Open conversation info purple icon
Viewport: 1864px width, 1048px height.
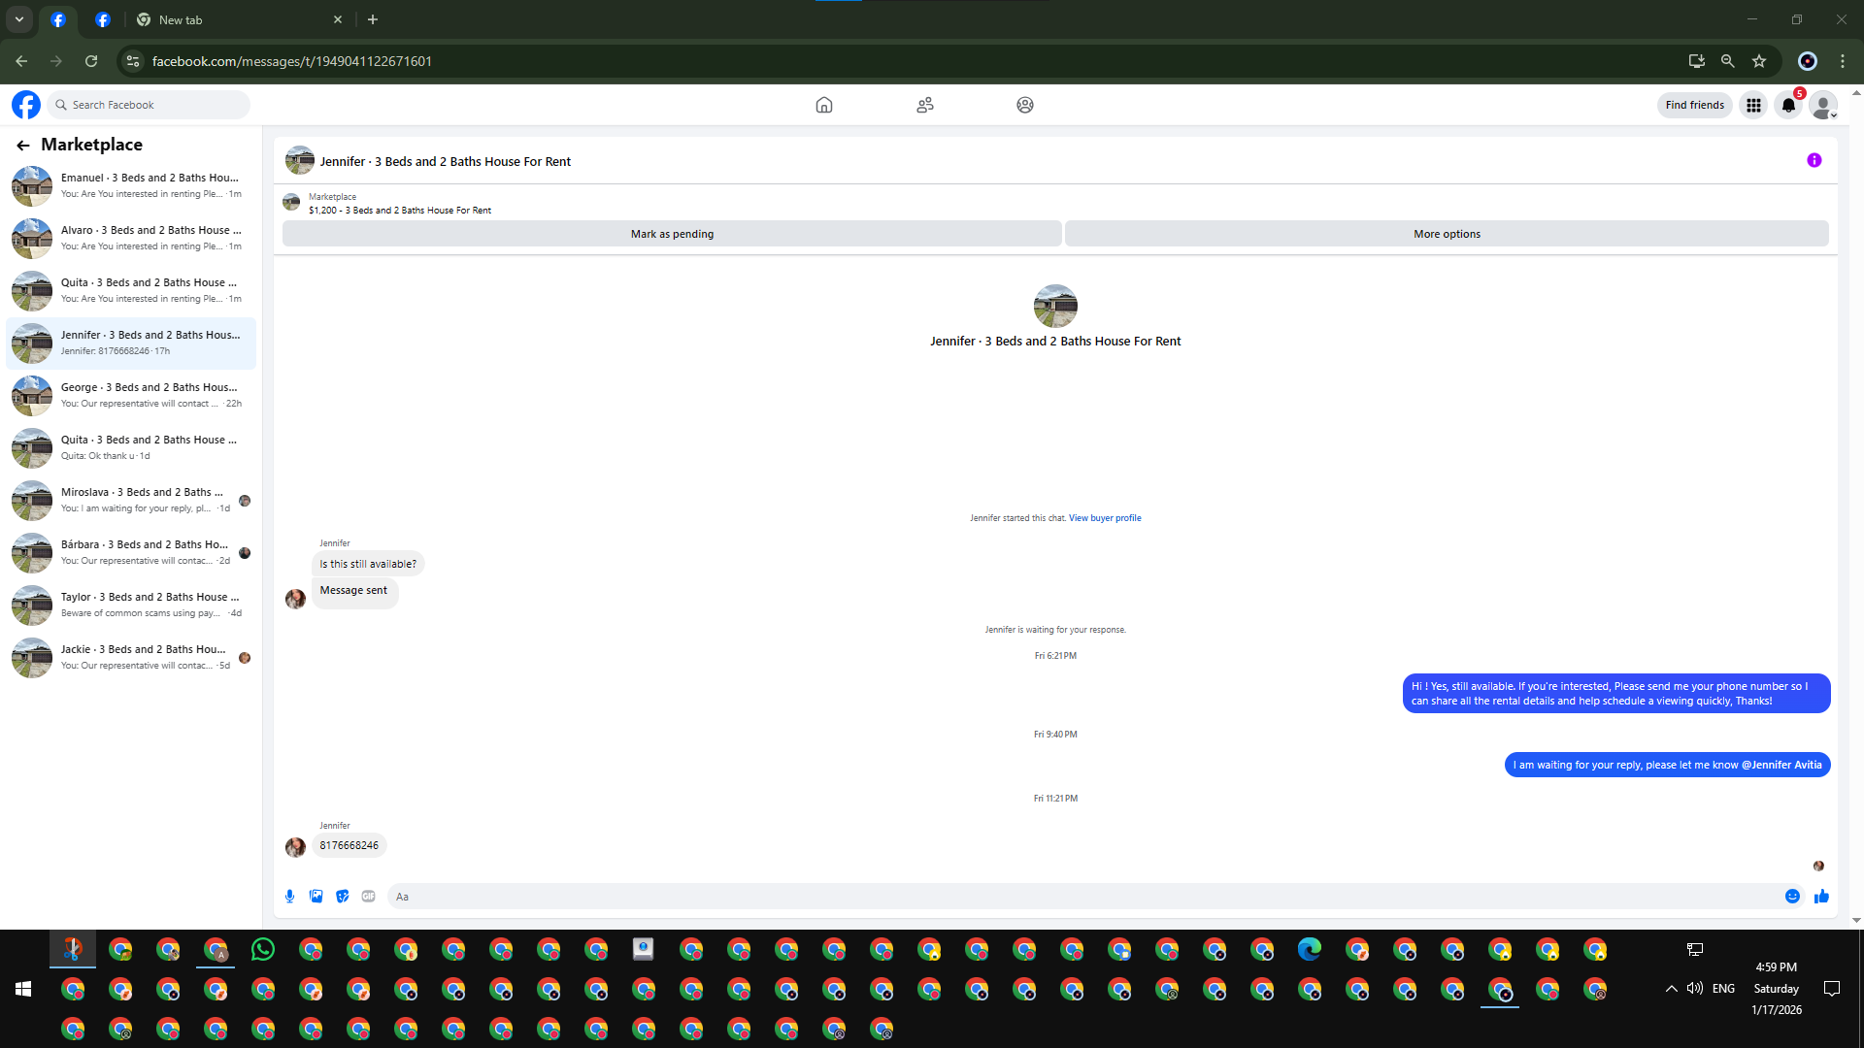coord(1814,161)
